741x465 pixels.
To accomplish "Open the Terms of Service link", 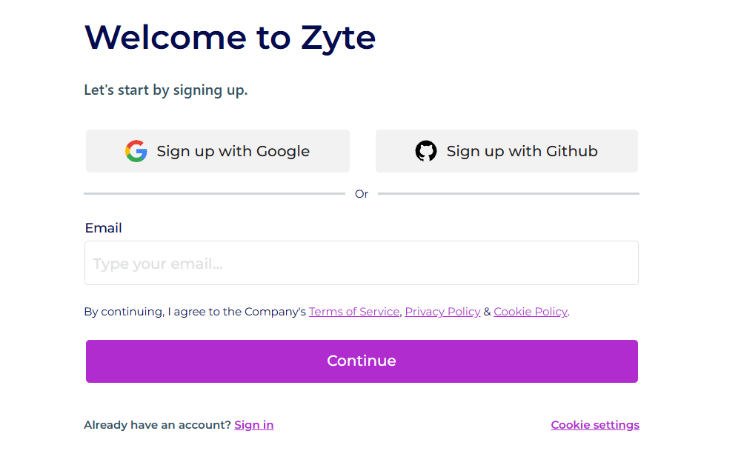I will [354, 312].
